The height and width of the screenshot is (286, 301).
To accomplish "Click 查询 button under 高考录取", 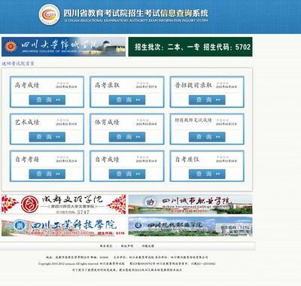I will pyautogui.click(x=127, y=100).
